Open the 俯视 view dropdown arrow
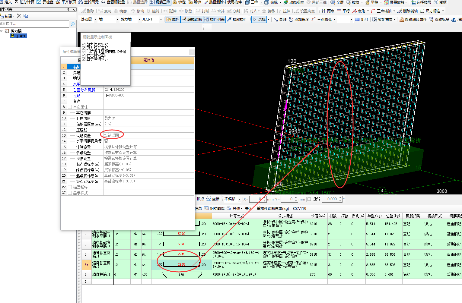The width and height of the screenshot is (462, 303). pos(280,2)
